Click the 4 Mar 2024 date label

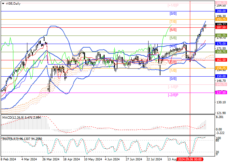click(29, 159)
